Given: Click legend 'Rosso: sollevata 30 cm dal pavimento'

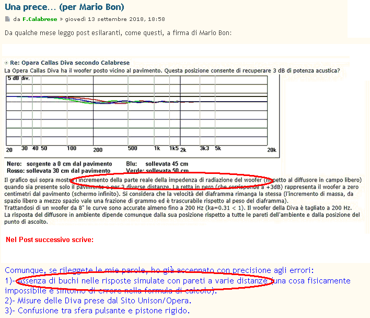Looking at the screenshot, I should coord(59,171).
